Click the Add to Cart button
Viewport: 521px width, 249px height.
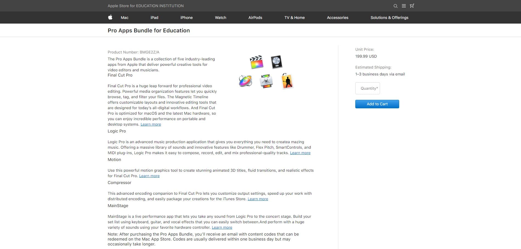pos(377,104)
